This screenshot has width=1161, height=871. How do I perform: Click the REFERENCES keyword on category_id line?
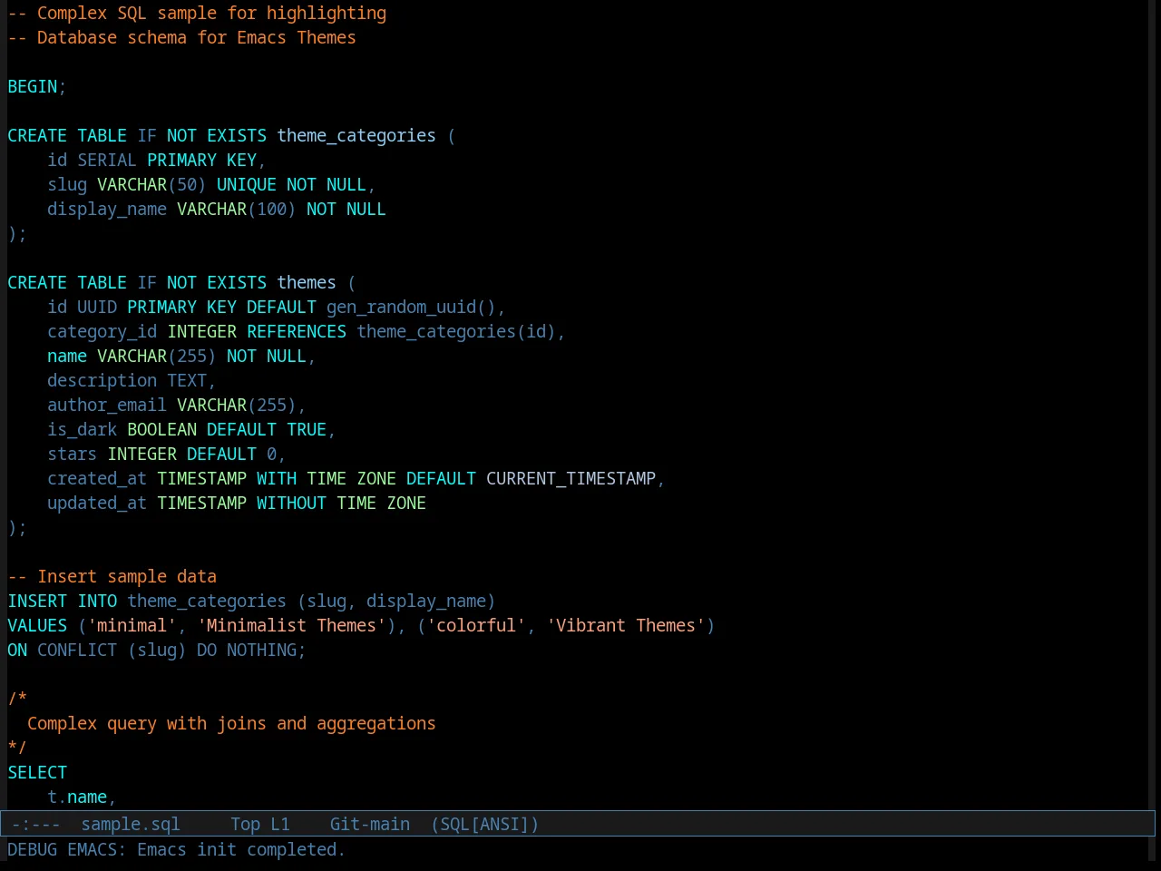(x=297, y=331)
